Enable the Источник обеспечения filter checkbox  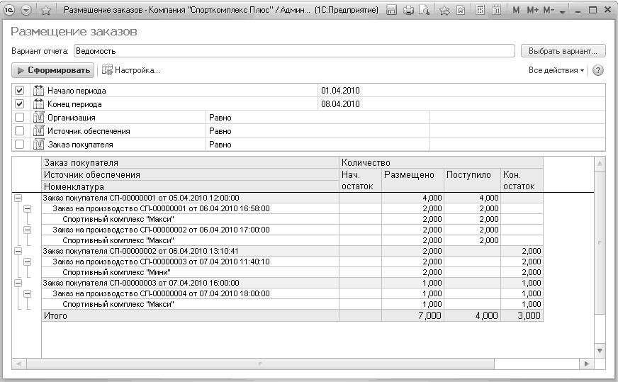point(19,130)
